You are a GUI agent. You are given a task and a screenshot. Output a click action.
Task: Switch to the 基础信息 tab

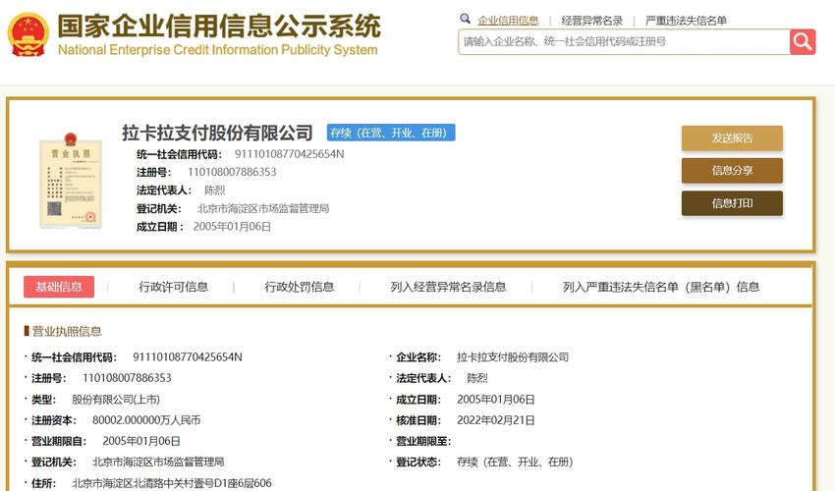point(59,287)
